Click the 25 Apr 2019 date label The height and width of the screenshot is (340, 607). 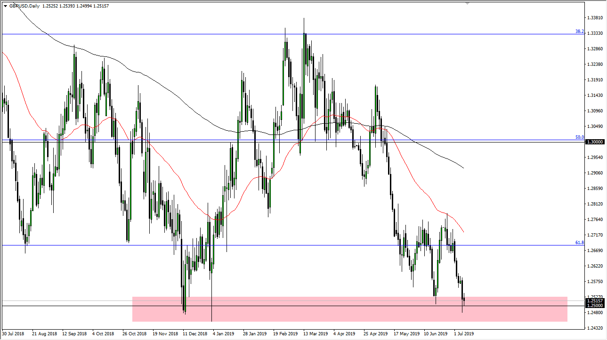pyautogui.click(x=375, y=335)
